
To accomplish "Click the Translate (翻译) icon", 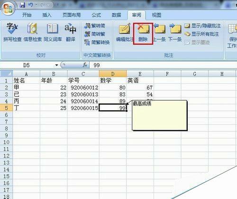I will [x=70, y=32].
